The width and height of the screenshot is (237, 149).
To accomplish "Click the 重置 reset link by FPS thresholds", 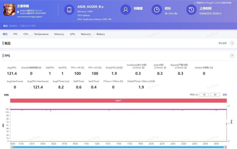I will (225, 95).
